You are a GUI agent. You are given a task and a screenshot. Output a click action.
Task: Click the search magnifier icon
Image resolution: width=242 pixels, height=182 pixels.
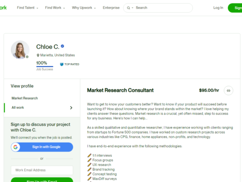tap(129, 8)
